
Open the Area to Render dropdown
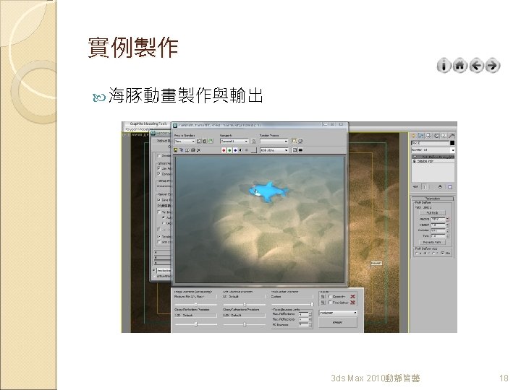click(185, 142)
